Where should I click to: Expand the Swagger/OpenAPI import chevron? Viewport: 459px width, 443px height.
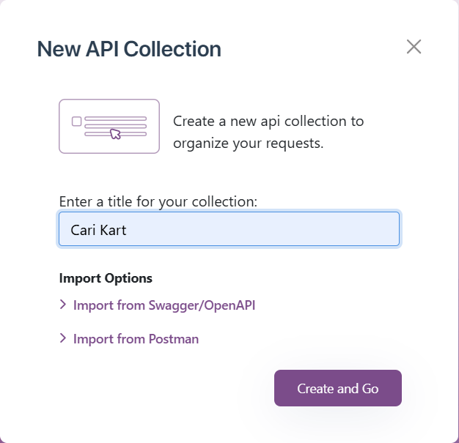pyautogui.click(x=62, y=305)
